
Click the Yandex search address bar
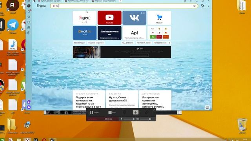click(x=124, y=6)
